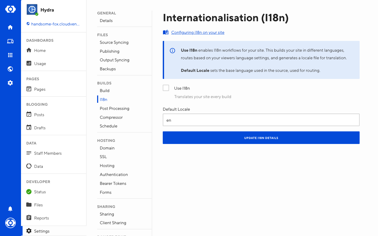Open Backups settings
This screenshot has height=236, width=378.
[x=108, y=69]
